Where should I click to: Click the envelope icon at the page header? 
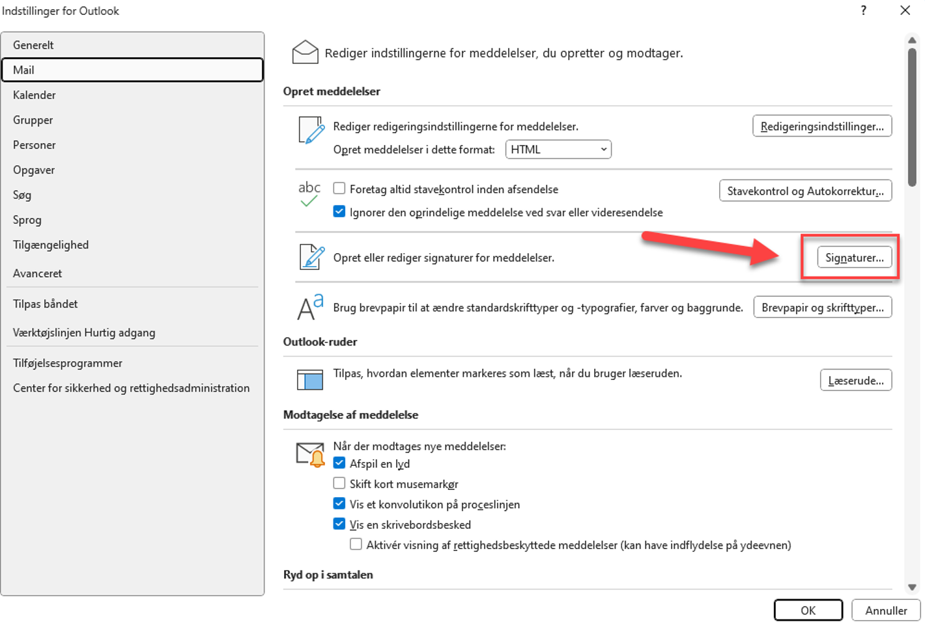click(x=305, y=53)
